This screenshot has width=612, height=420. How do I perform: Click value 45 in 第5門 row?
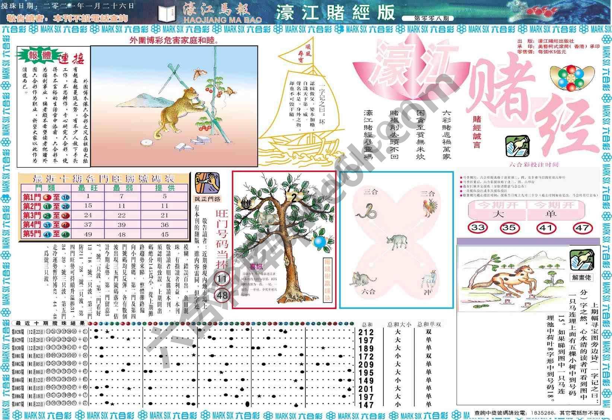[165, 234]
